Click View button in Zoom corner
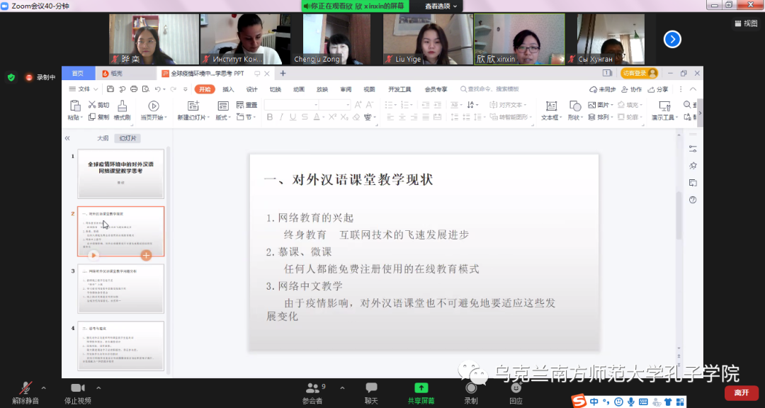765x408 pixels. [746, 23]
